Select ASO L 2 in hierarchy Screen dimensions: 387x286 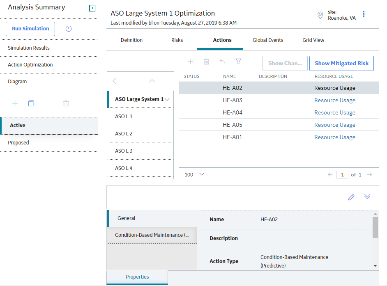click(x=141, y=134)
